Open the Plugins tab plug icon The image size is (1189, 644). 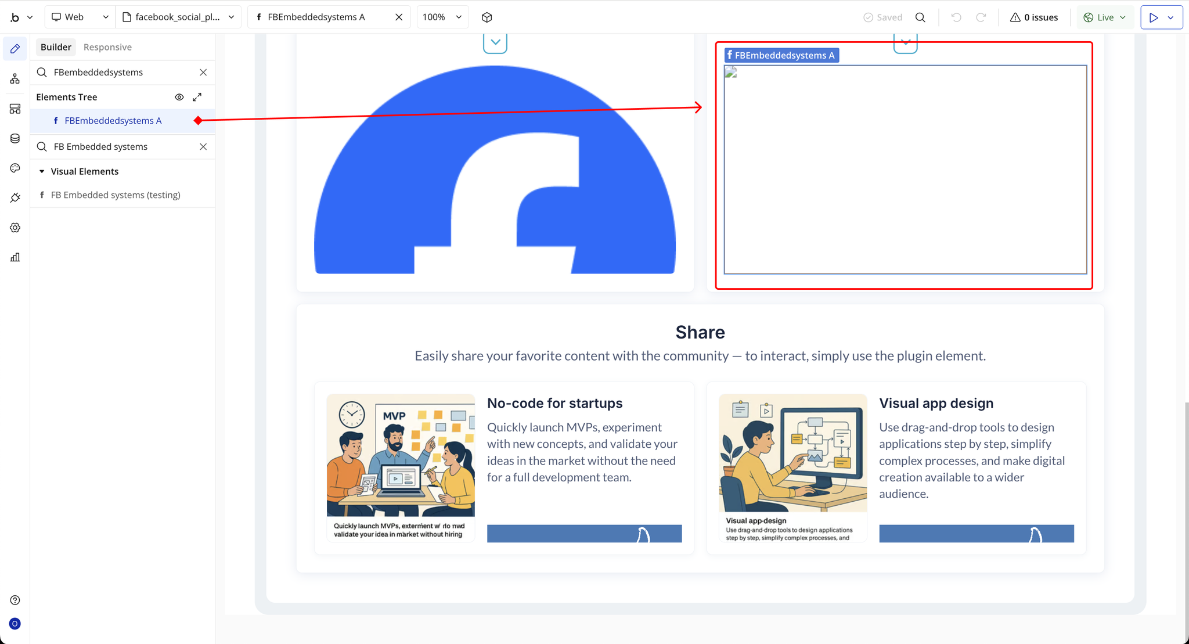click(x=15, y=198)
